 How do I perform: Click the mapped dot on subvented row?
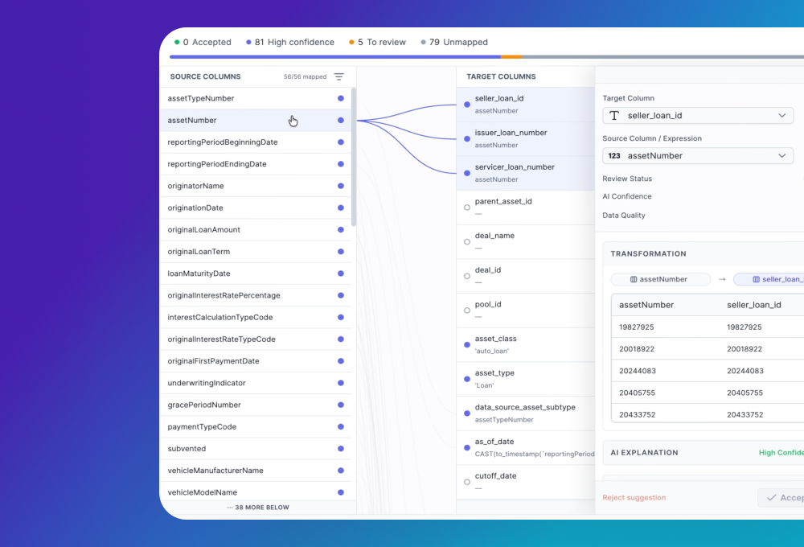click(x=340, y=449)
